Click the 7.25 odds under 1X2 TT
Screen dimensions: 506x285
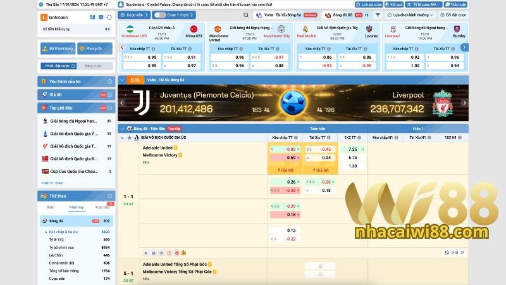[x=352, y=149]
